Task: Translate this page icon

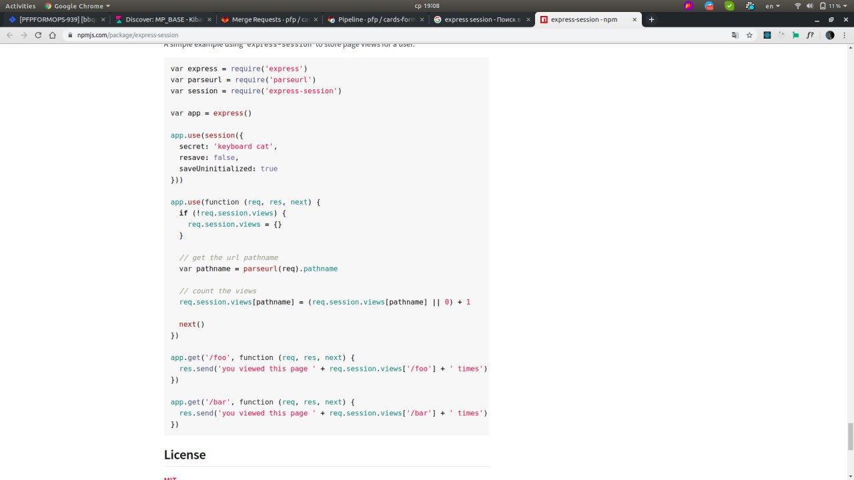Action: pyautogui.click(x=735, y=35)
